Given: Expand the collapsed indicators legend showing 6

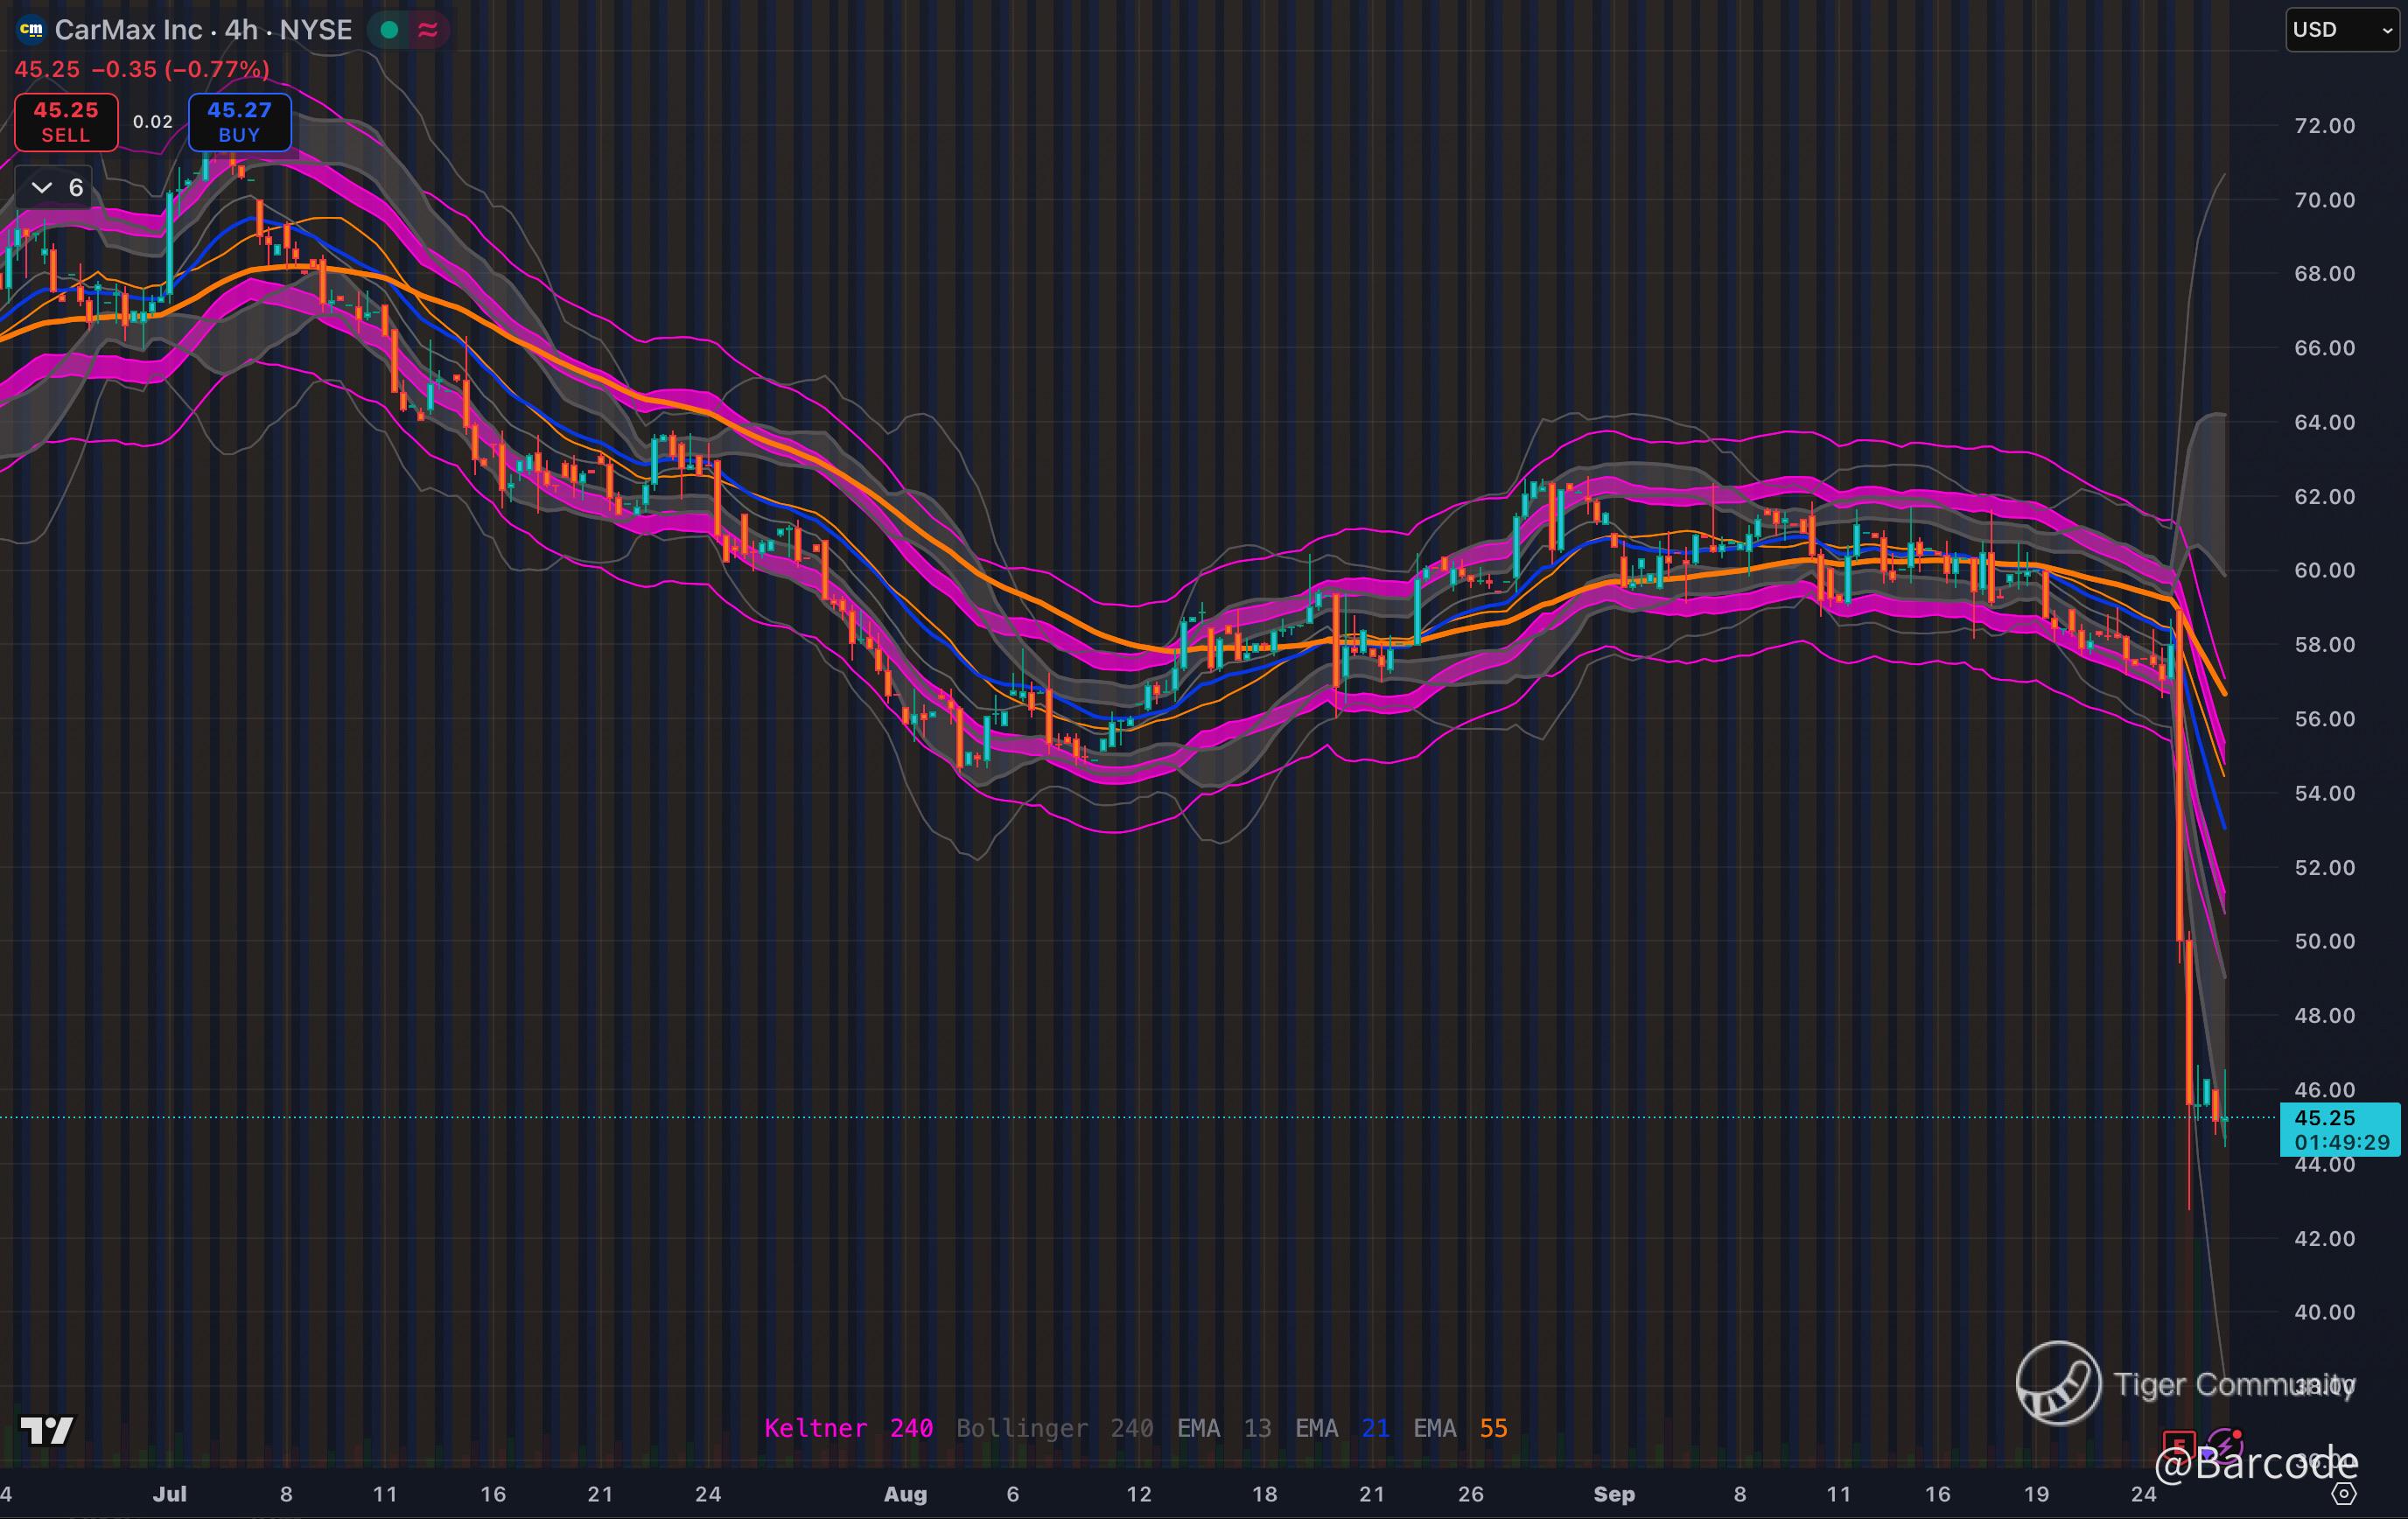Looking at the screenshot, I should coord(56,187).
